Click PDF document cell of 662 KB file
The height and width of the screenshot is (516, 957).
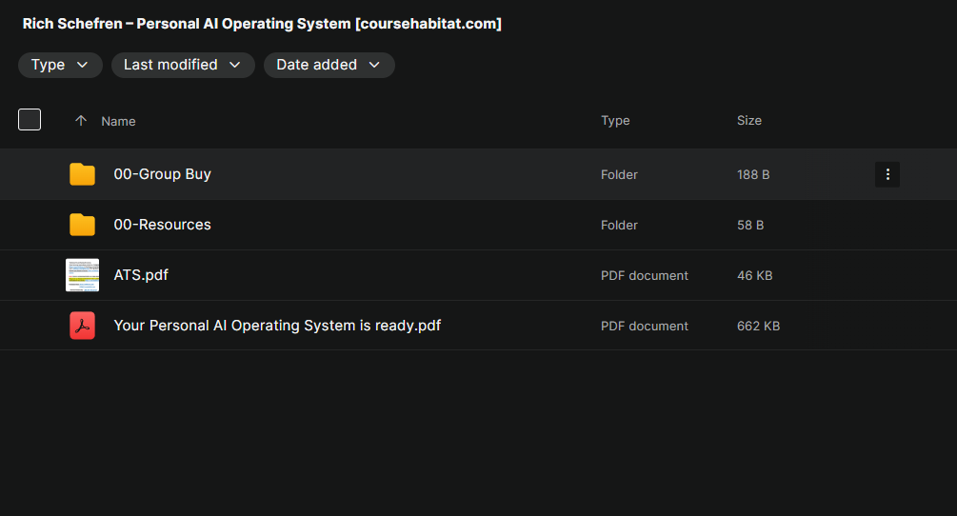[644, 327]
